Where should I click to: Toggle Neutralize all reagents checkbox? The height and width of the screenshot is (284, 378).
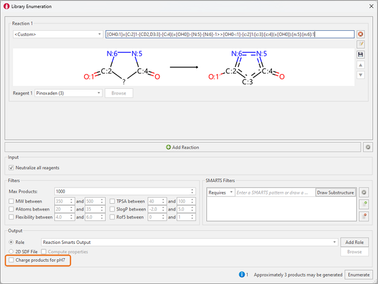11,168
